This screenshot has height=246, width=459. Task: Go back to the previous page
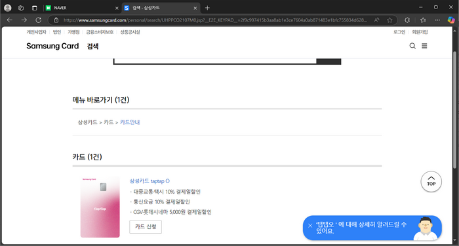tap(10, 20)
